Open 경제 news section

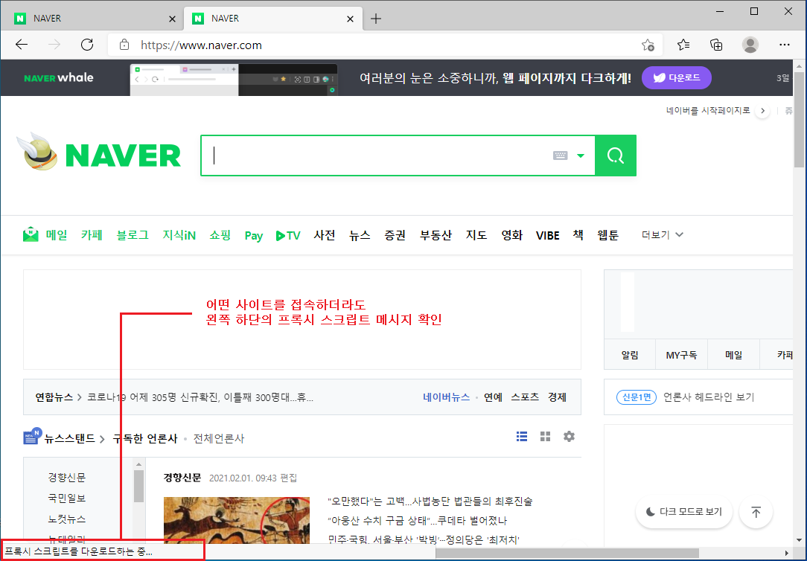coord(557,397)
